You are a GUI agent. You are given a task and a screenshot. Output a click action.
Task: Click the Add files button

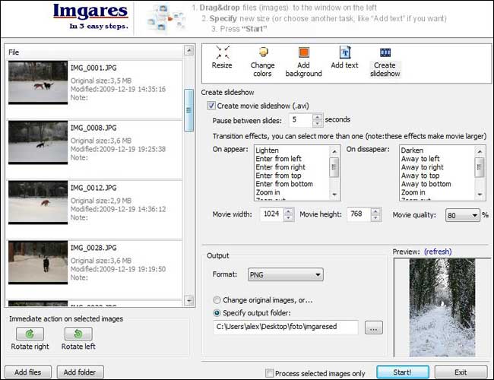click(x=27, y=372)
